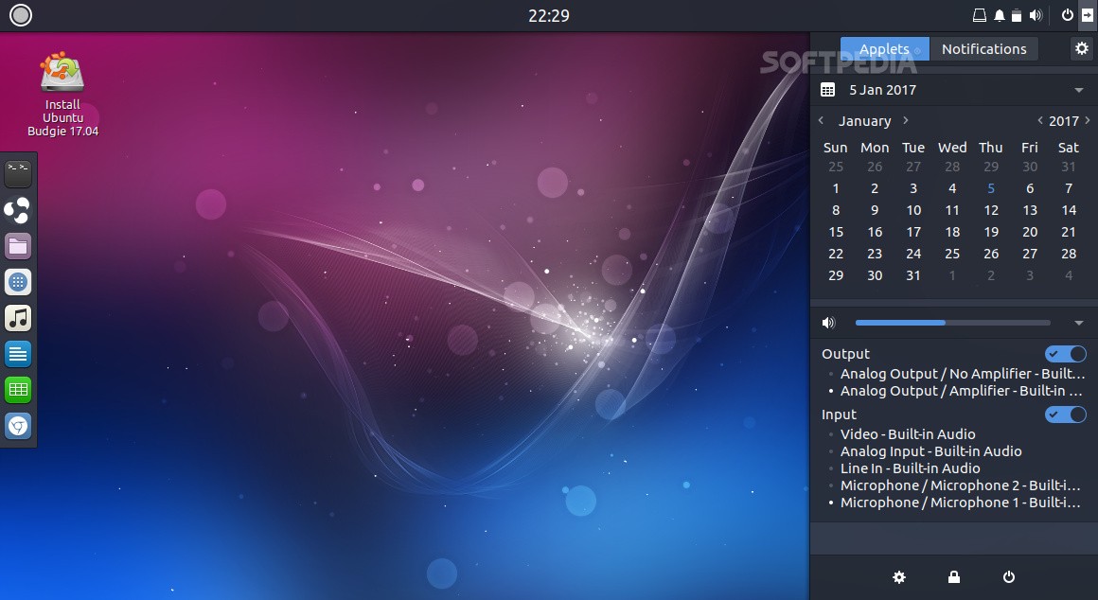Select 17 in the January calendar
The height and width of the screenshot is (600, 1098).
tap(913, 232)
